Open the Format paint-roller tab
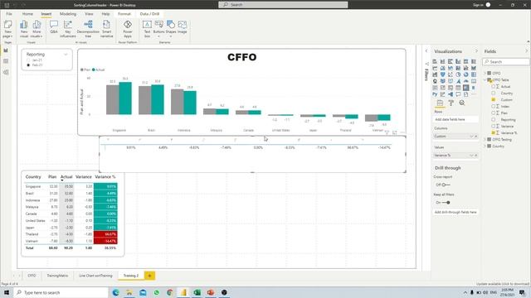Image resolution: width=531 pixels, height=298 pixels. (451, 103)
